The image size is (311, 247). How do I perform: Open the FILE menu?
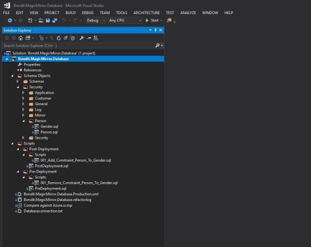[x=6, y=13]
